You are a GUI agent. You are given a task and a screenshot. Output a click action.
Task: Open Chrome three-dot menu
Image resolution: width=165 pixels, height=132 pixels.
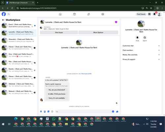click(162, 8)
